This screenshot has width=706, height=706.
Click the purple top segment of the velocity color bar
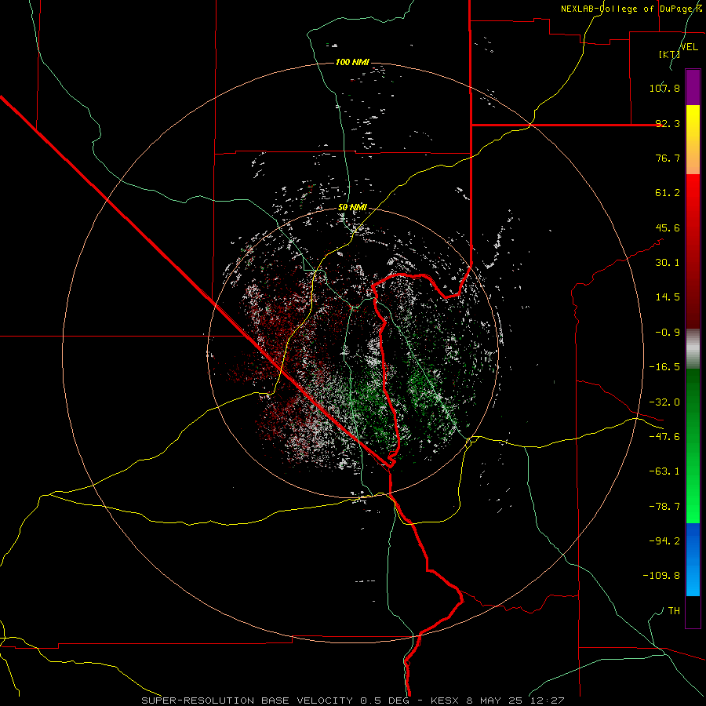pos(693,87)
